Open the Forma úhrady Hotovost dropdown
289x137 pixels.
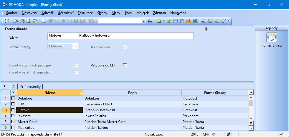(75, 46)
